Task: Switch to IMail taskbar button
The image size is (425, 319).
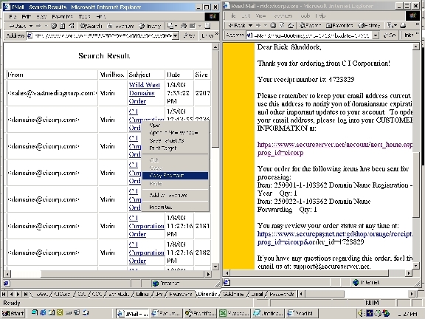Action: pos(133,314)
